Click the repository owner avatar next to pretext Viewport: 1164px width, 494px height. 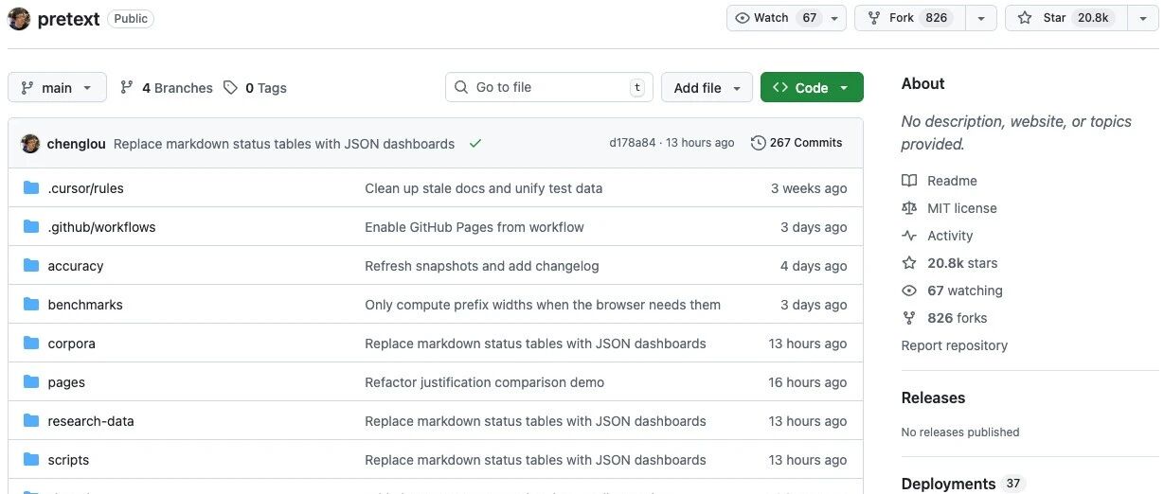pyautogui.click(x=19, y=19)
